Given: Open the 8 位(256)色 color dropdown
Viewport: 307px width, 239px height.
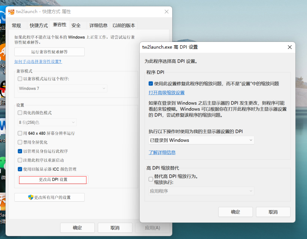Looking at the screenshot, I should pos(47,122).
